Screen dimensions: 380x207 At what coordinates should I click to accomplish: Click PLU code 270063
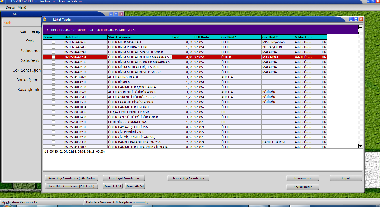207,92
